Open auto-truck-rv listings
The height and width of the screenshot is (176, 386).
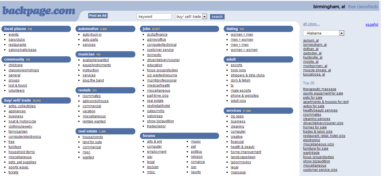(x=92, y=35)
